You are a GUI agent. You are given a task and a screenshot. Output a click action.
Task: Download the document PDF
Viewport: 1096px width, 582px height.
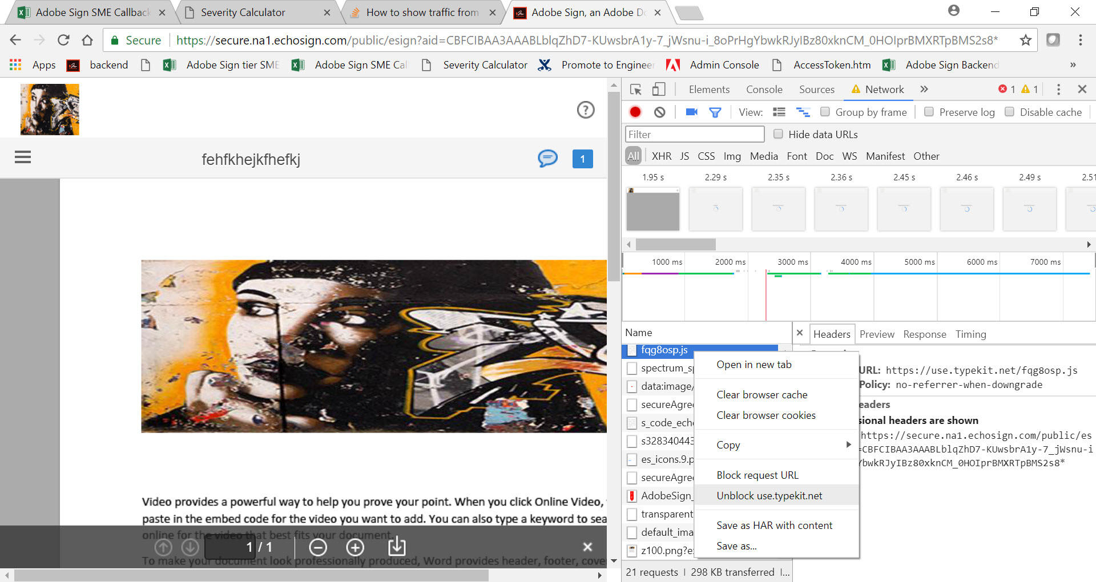397,547
